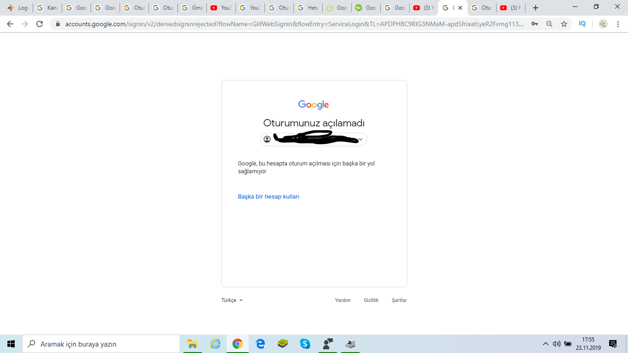Switch to the (3) Y YouTube tab
The width and height of the screenshot is (628, 353).
(424, 8)
